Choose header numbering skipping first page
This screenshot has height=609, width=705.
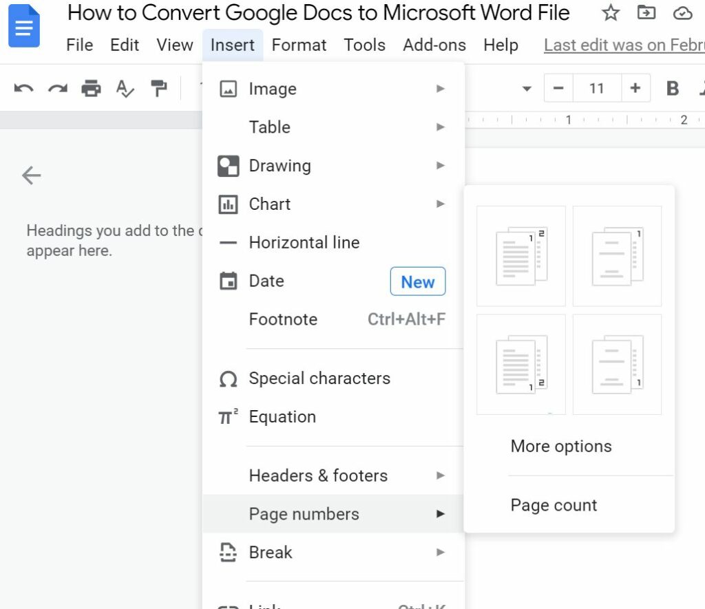[617, 256]
